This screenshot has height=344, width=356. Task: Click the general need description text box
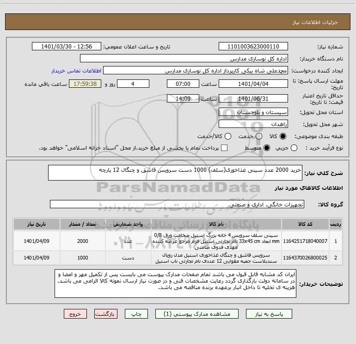tap(175, 173)
